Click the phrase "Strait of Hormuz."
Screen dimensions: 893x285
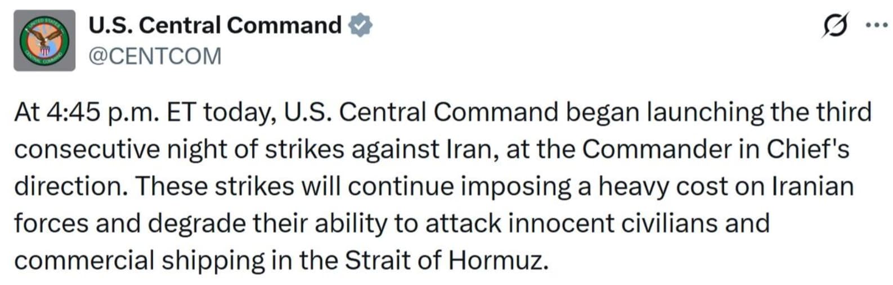tap(446, 261)
